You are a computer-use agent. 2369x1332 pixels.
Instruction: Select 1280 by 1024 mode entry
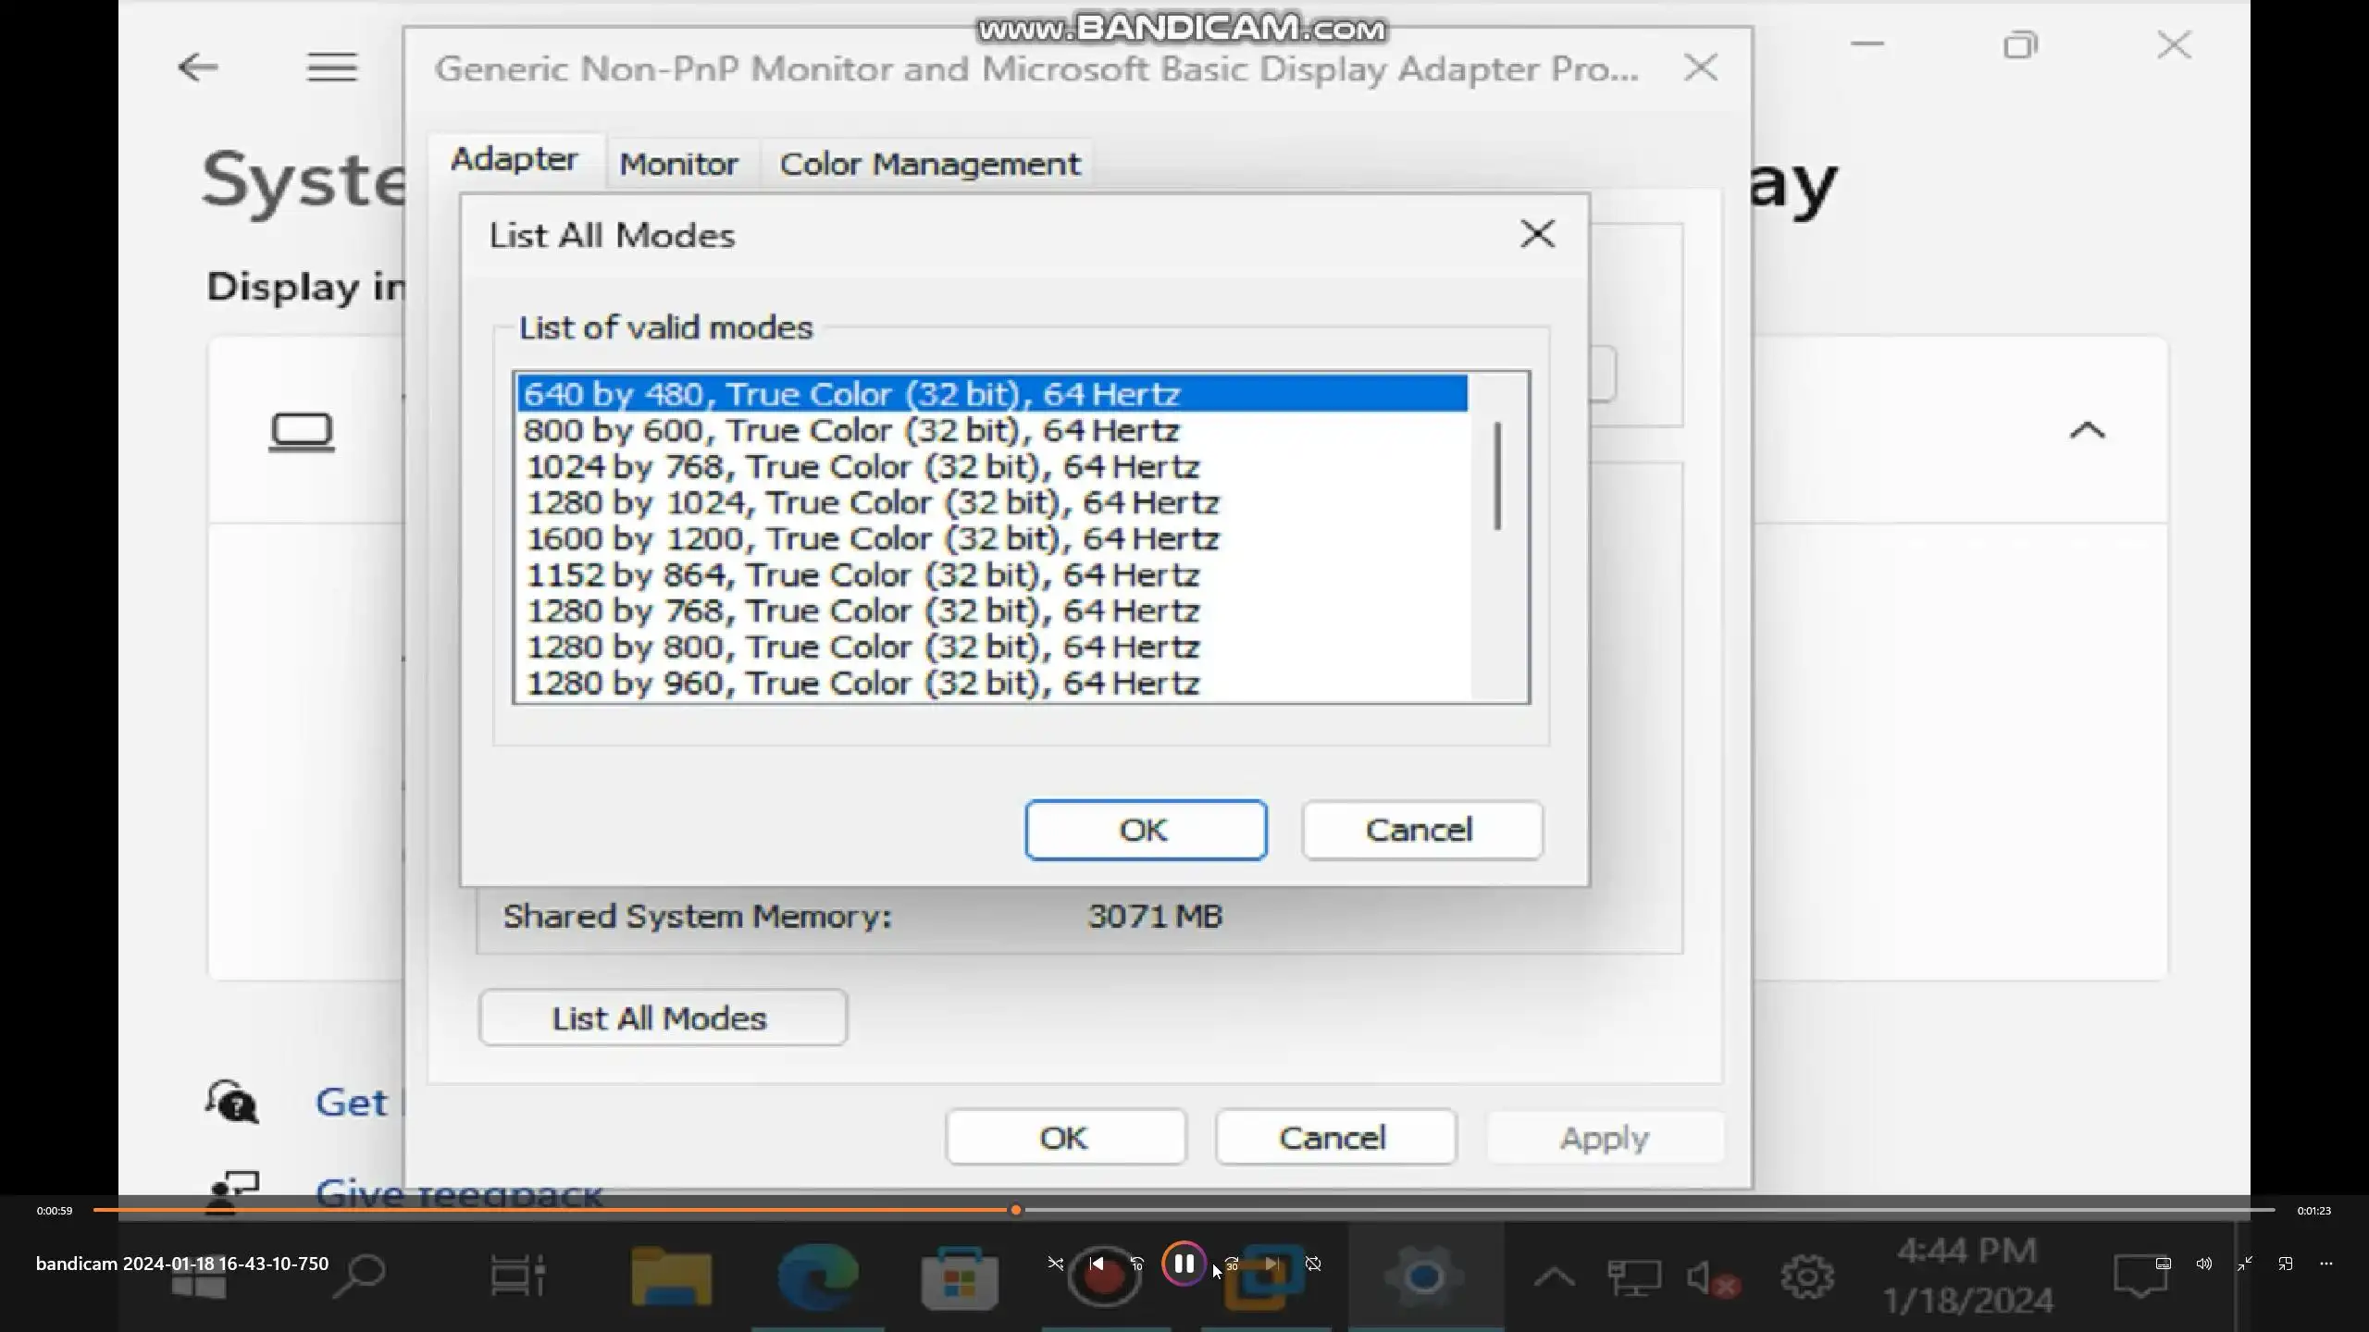[873, 503]
